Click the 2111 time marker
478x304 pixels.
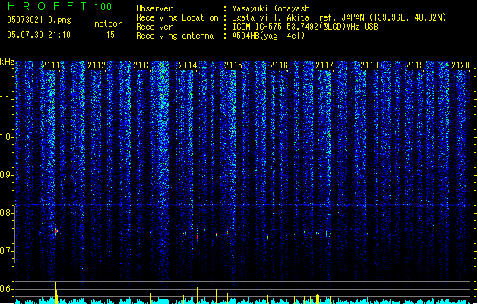(x=51, y=65)
